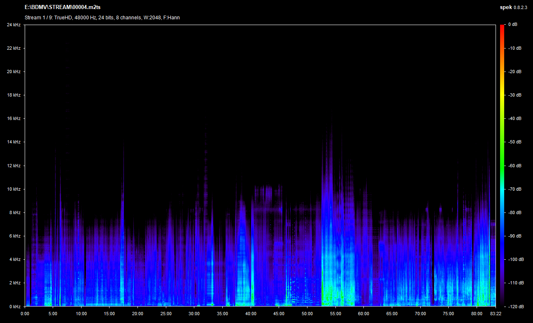Click the 24 kHz frequency axis label
This screenshot has height=323, width=533.
[x=14, y=25]
